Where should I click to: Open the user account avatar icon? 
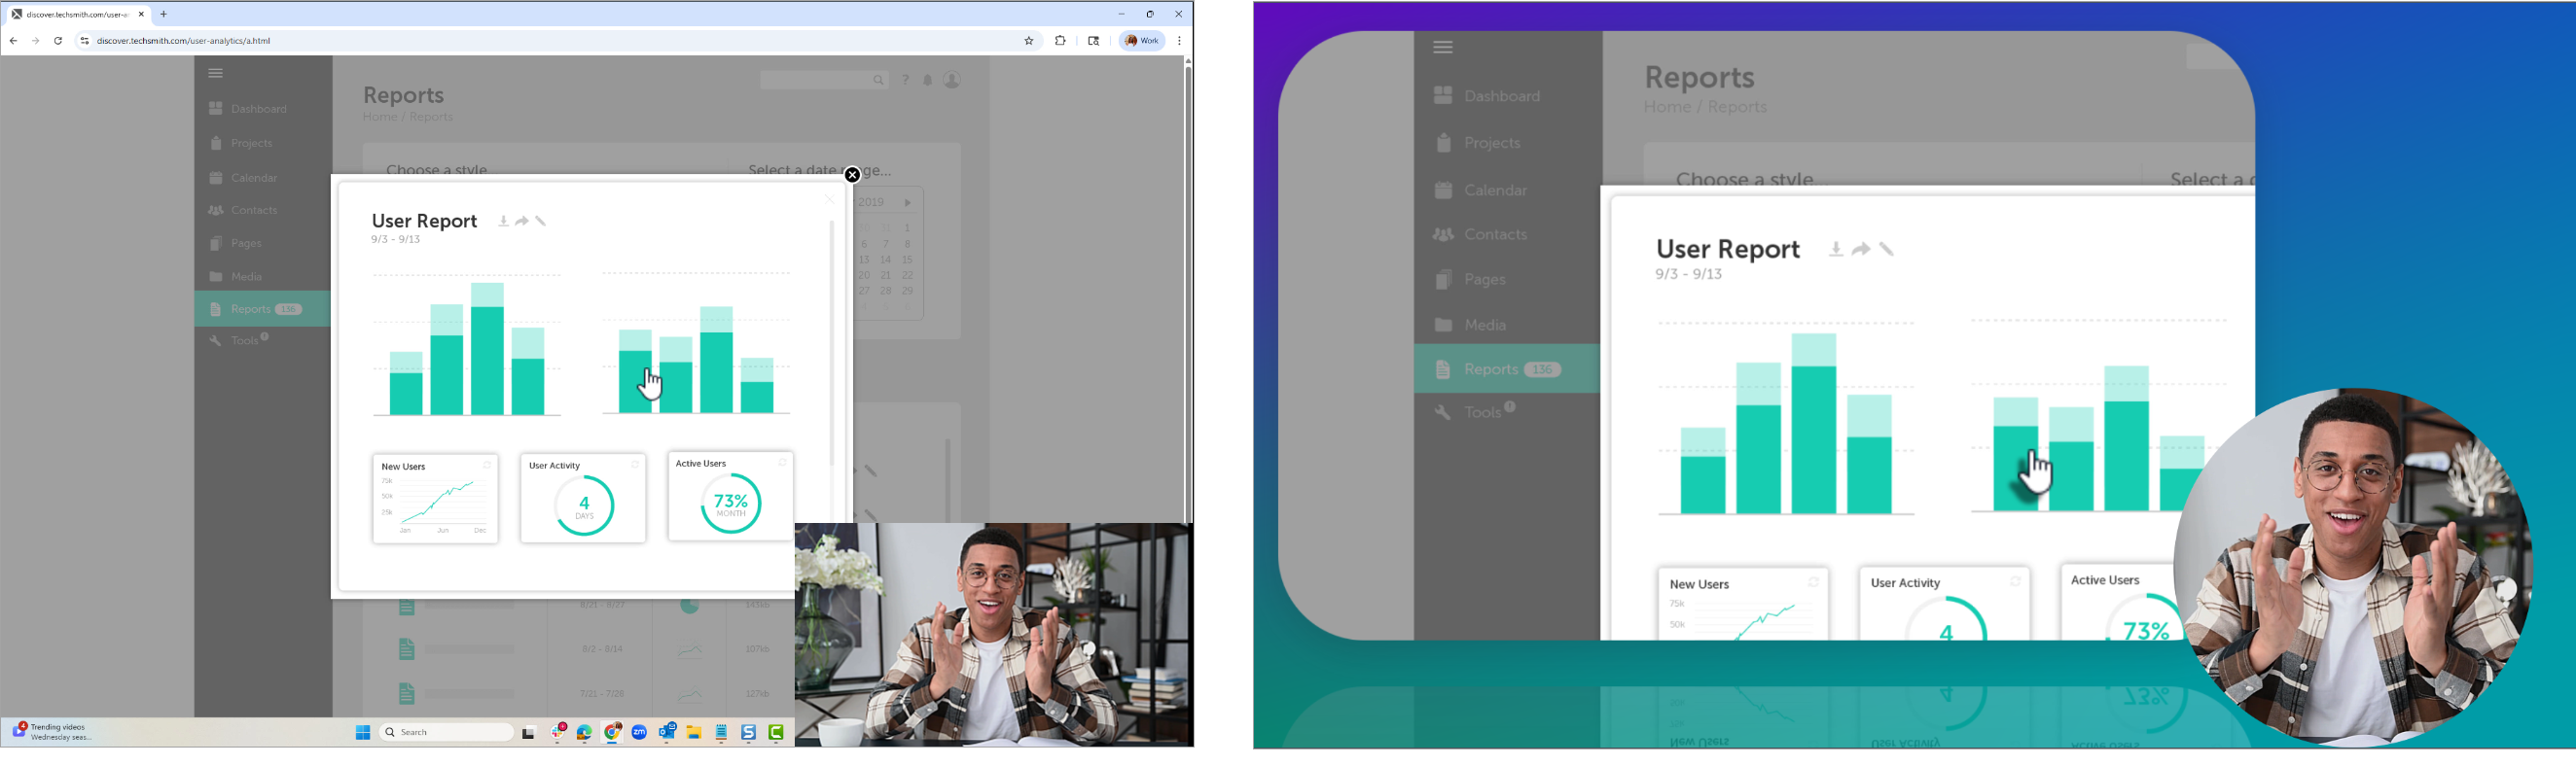coord(952,80)
